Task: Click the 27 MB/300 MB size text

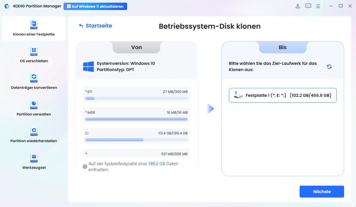Action: tap(175, 92)
